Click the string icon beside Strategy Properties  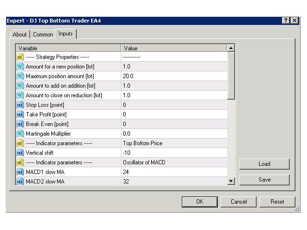(20, 57)
